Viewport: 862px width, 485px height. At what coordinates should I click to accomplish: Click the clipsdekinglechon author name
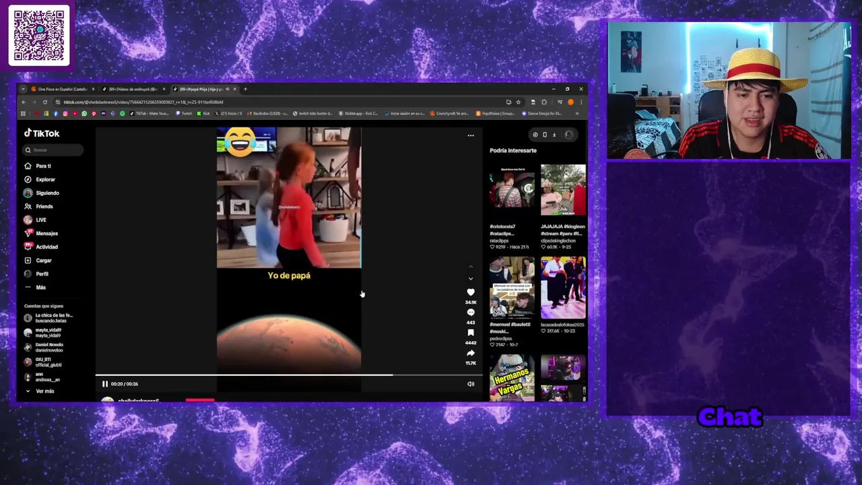[x=558, y=240]
